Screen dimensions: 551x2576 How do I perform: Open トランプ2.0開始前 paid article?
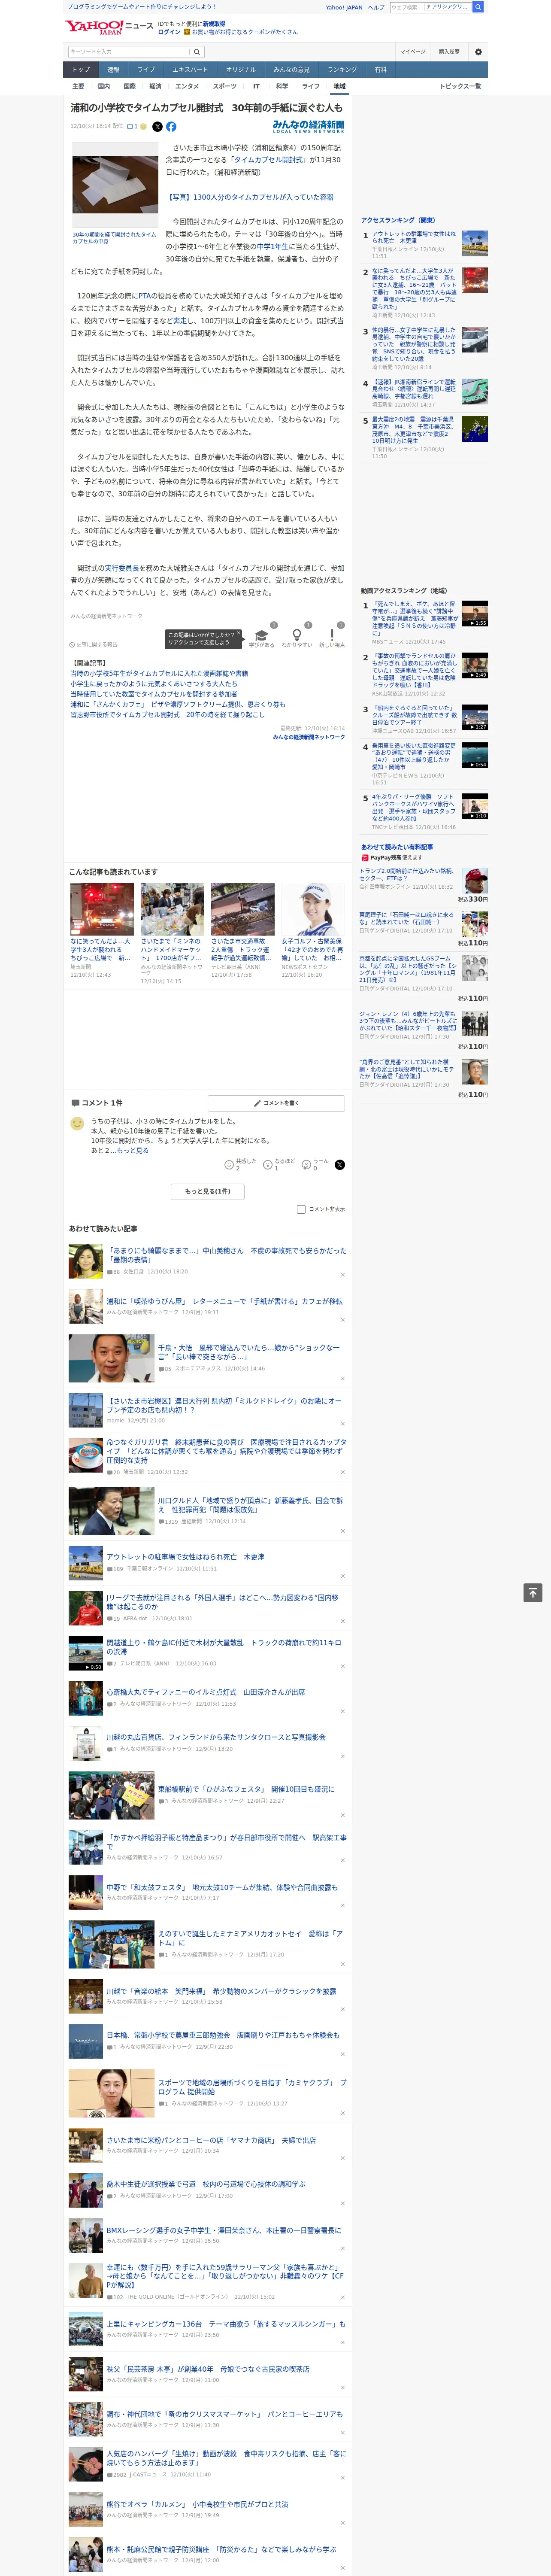(406, 874)
